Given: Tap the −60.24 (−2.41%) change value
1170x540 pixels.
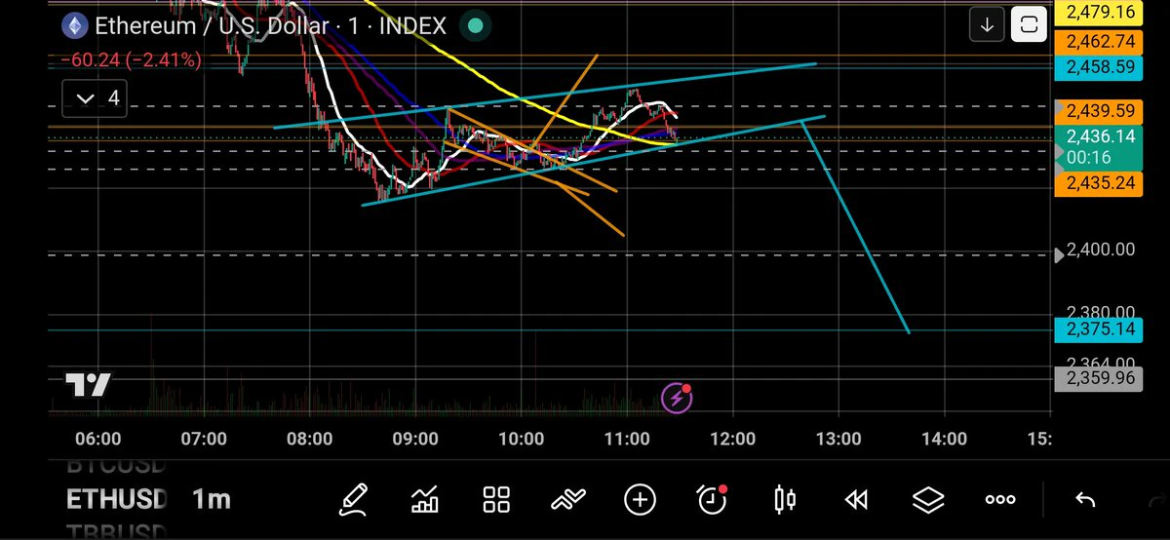Looking at the screenshot, I should point(131,60).
